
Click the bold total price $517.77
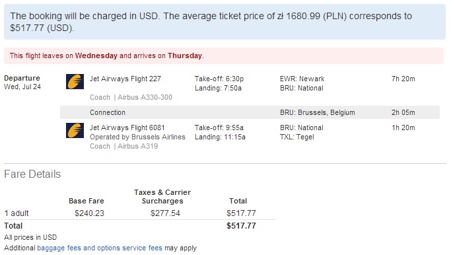[241, 226]
